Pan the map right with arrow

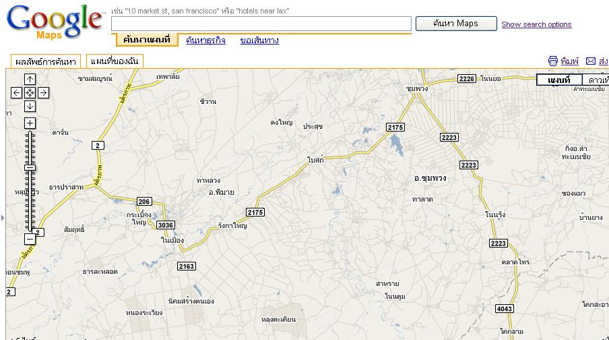44,92
